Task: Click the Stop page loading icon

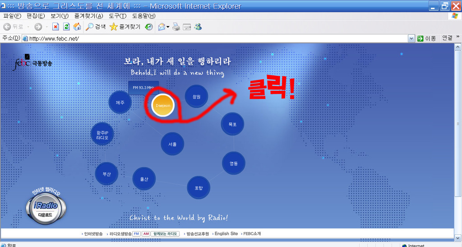Action: pyautogui.click(x=55, y=27)
